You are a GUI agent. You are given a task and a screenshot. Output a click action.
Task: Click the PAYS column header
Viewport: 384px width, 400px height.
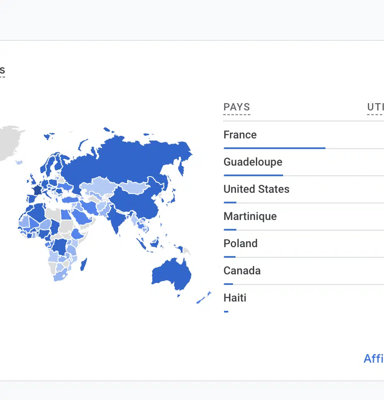pos(237,107)
